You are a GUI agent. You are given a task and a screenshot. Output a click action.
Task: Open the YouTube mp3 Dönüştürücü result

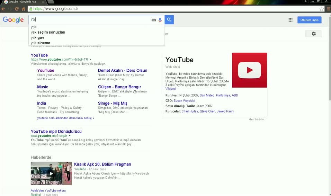pos(56,132)
